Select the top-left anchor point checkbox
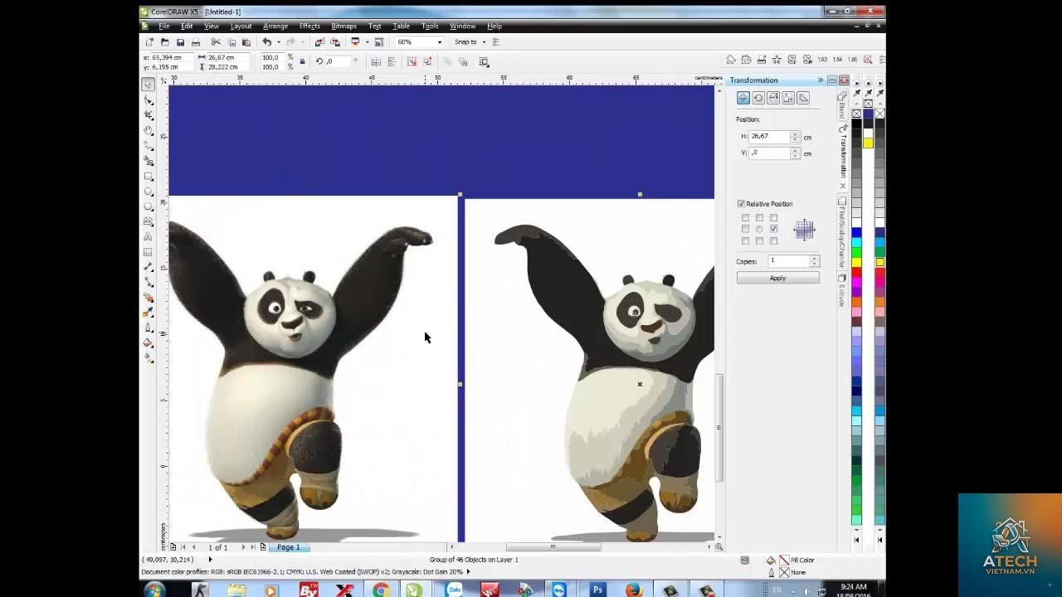 point(745,218)
